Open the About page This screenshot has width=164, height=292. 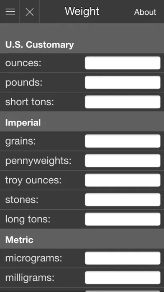tap(145, 12)
